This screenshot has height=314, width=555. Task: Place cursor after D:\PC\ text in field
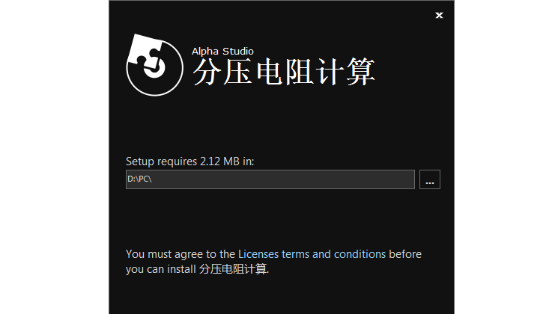coord(153,179)
